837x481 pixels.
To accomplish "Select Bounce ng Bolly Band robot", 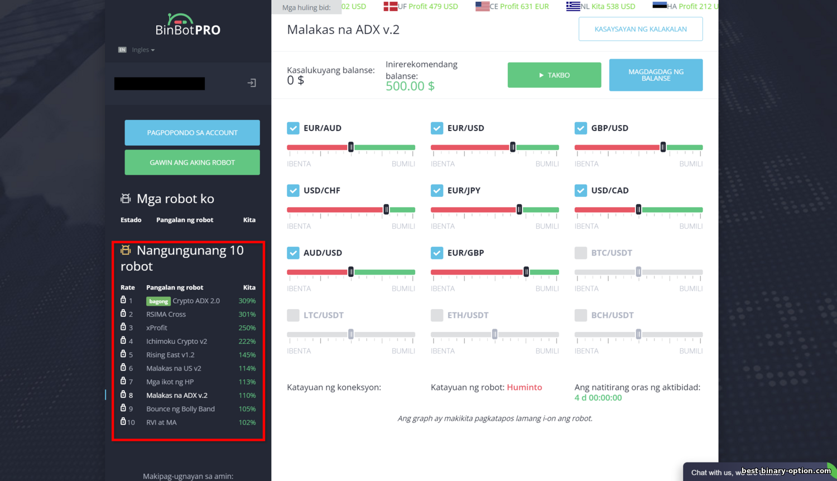I will click(180, 409).
